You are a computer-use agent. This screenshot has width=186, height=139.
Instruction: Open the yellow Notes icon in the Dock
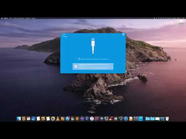(x=48, y=119)
